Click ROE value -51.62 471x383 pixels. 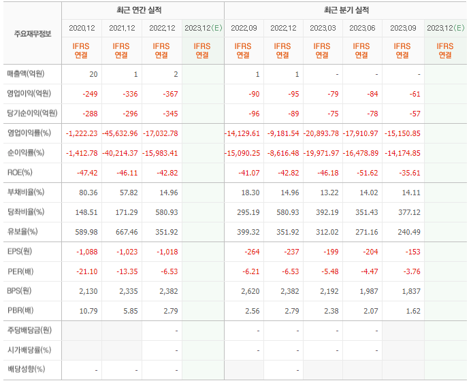pyautogui.click(x=368, y=173)
